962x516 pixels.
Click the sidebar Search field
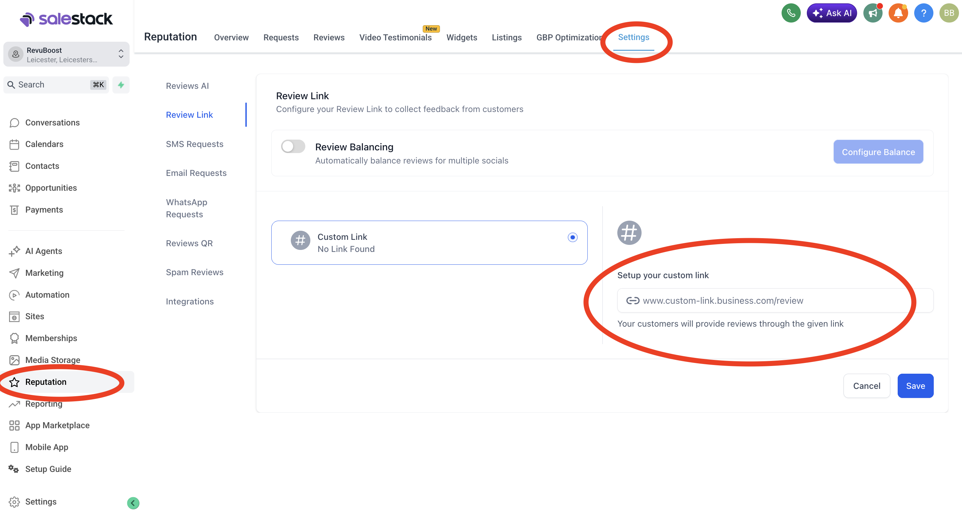[56, 85]
